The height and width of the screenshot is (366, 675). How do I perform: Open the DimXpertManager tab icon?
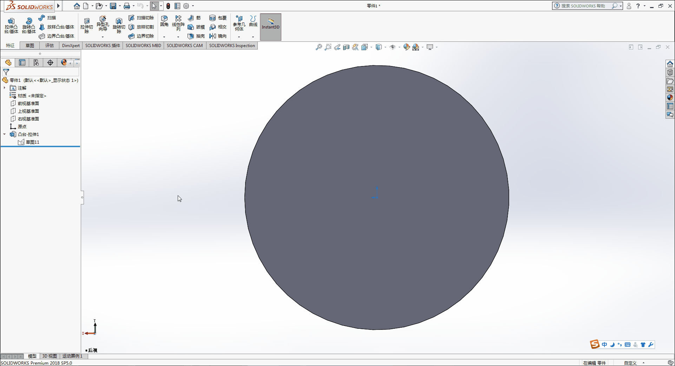coord(50,63)
